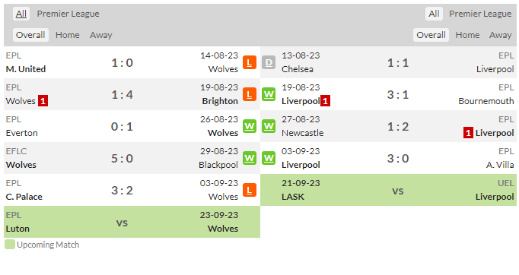
Task: Click the L badge beside Brighton result
Action: click(x=250, y=94)
